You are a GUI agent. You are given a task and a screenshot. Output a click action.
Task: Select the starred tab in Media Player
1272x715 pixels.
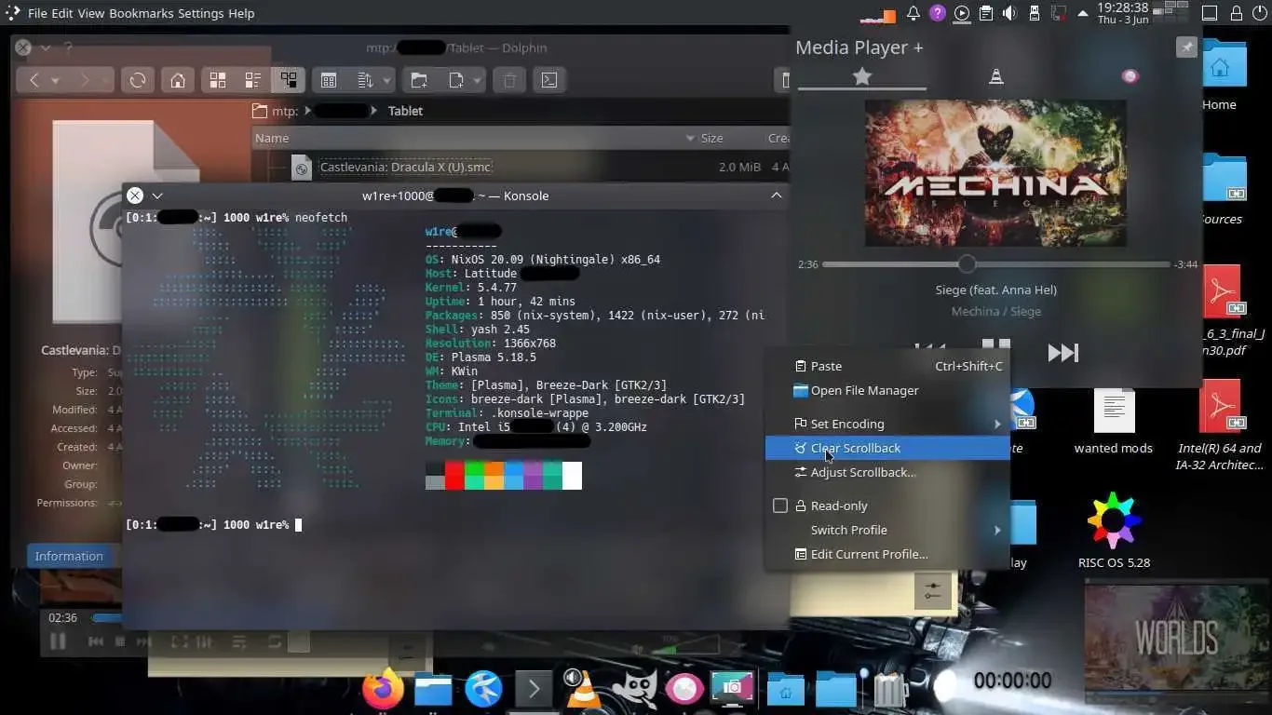tap(862, 76)
